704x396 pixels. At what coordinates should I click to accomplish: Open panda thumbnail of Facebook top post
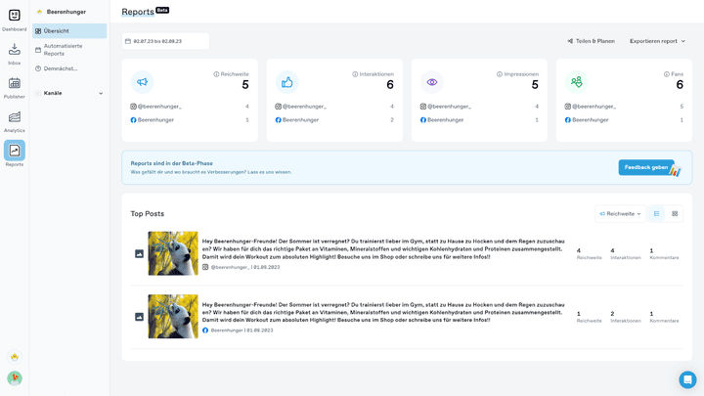tap(173, 317)
